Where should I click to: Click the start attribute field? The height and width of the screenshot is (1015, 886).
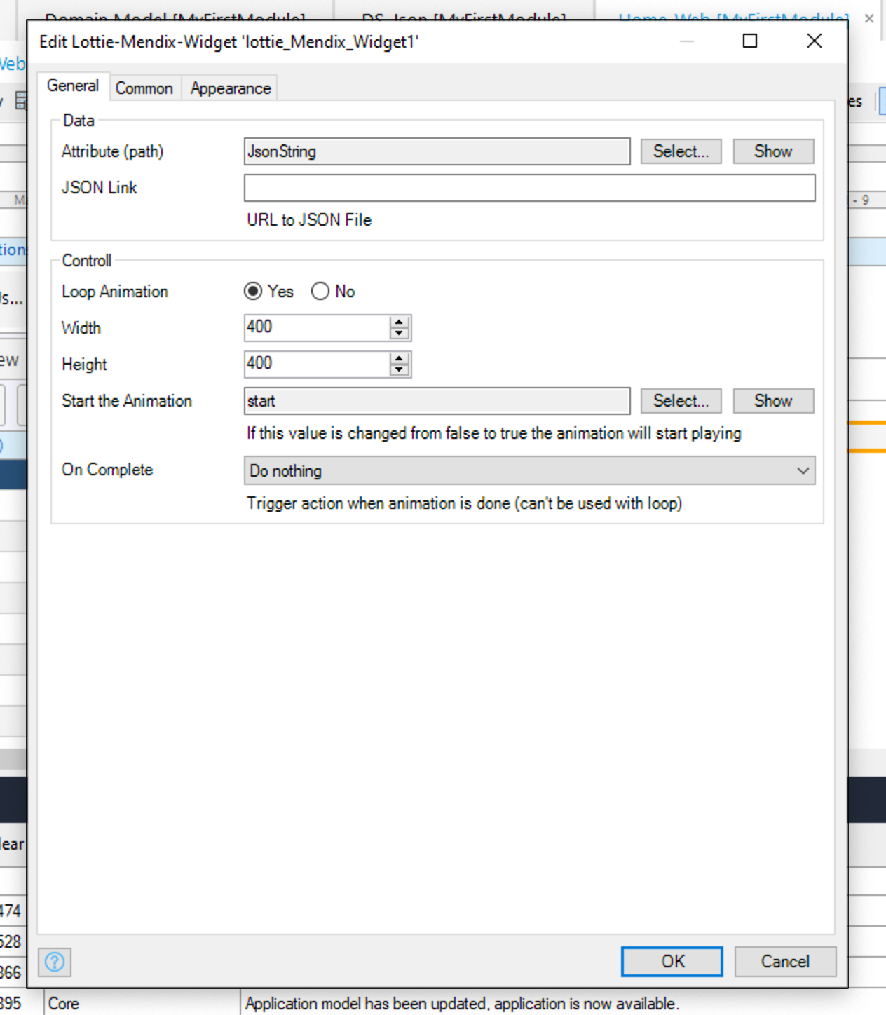pyautogui.click(x=437, y=401)
